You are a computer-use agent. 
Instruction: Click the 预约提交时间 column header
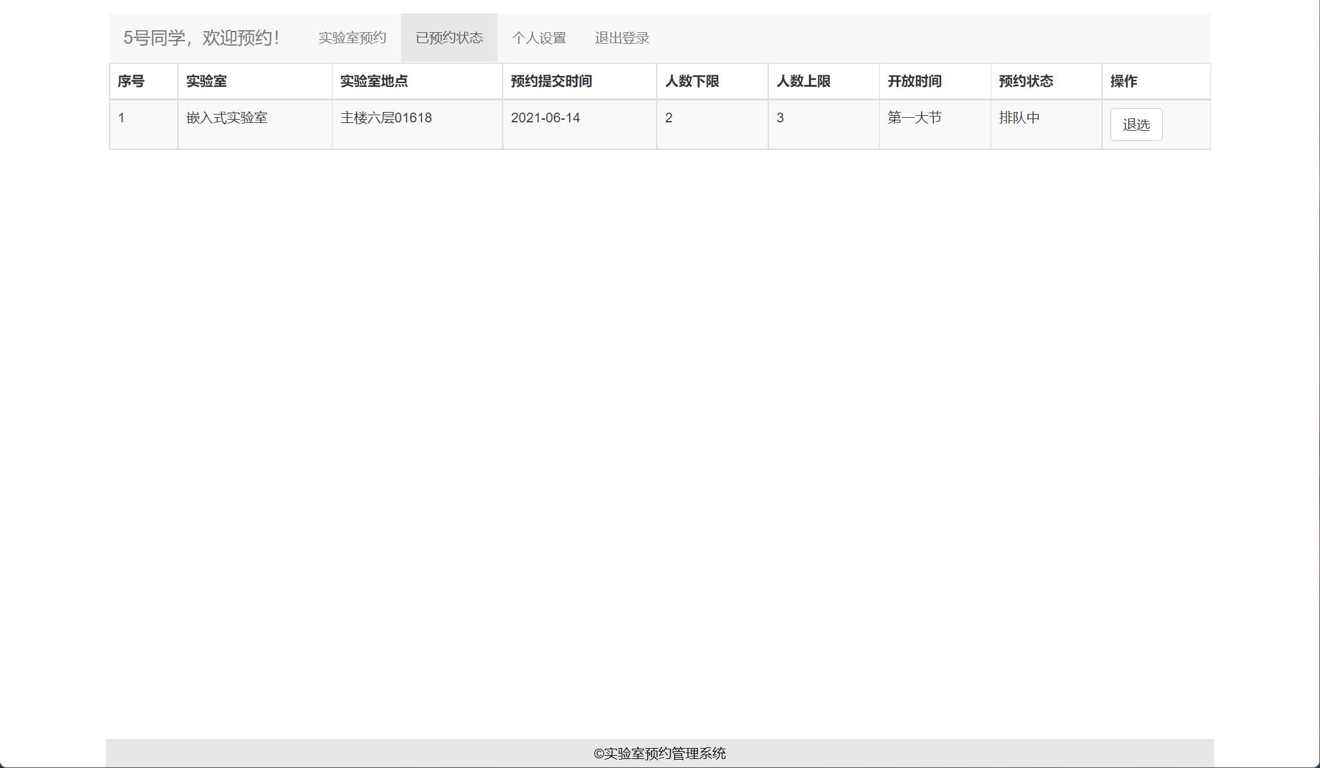coord(551,81)
